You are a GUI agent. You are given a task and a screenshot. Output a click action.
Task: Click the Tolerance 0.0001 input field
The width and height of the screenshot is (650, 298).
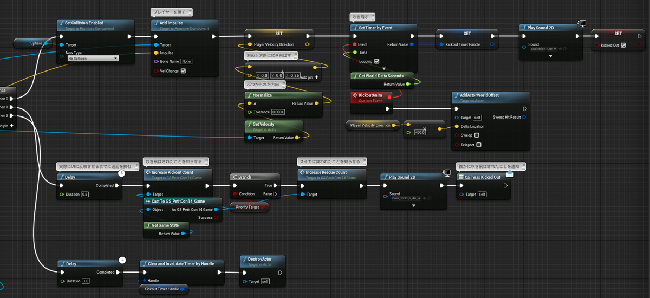[278, 112]
